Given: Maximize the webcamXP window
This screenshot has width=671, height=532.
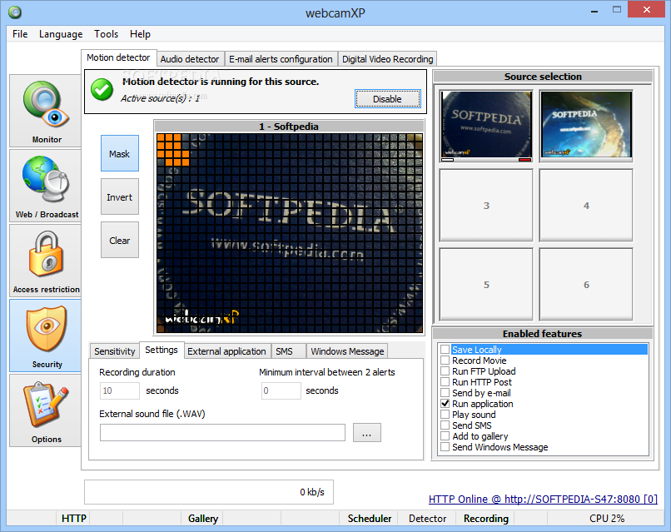Looking at the screenshot, I should (617, 10).
